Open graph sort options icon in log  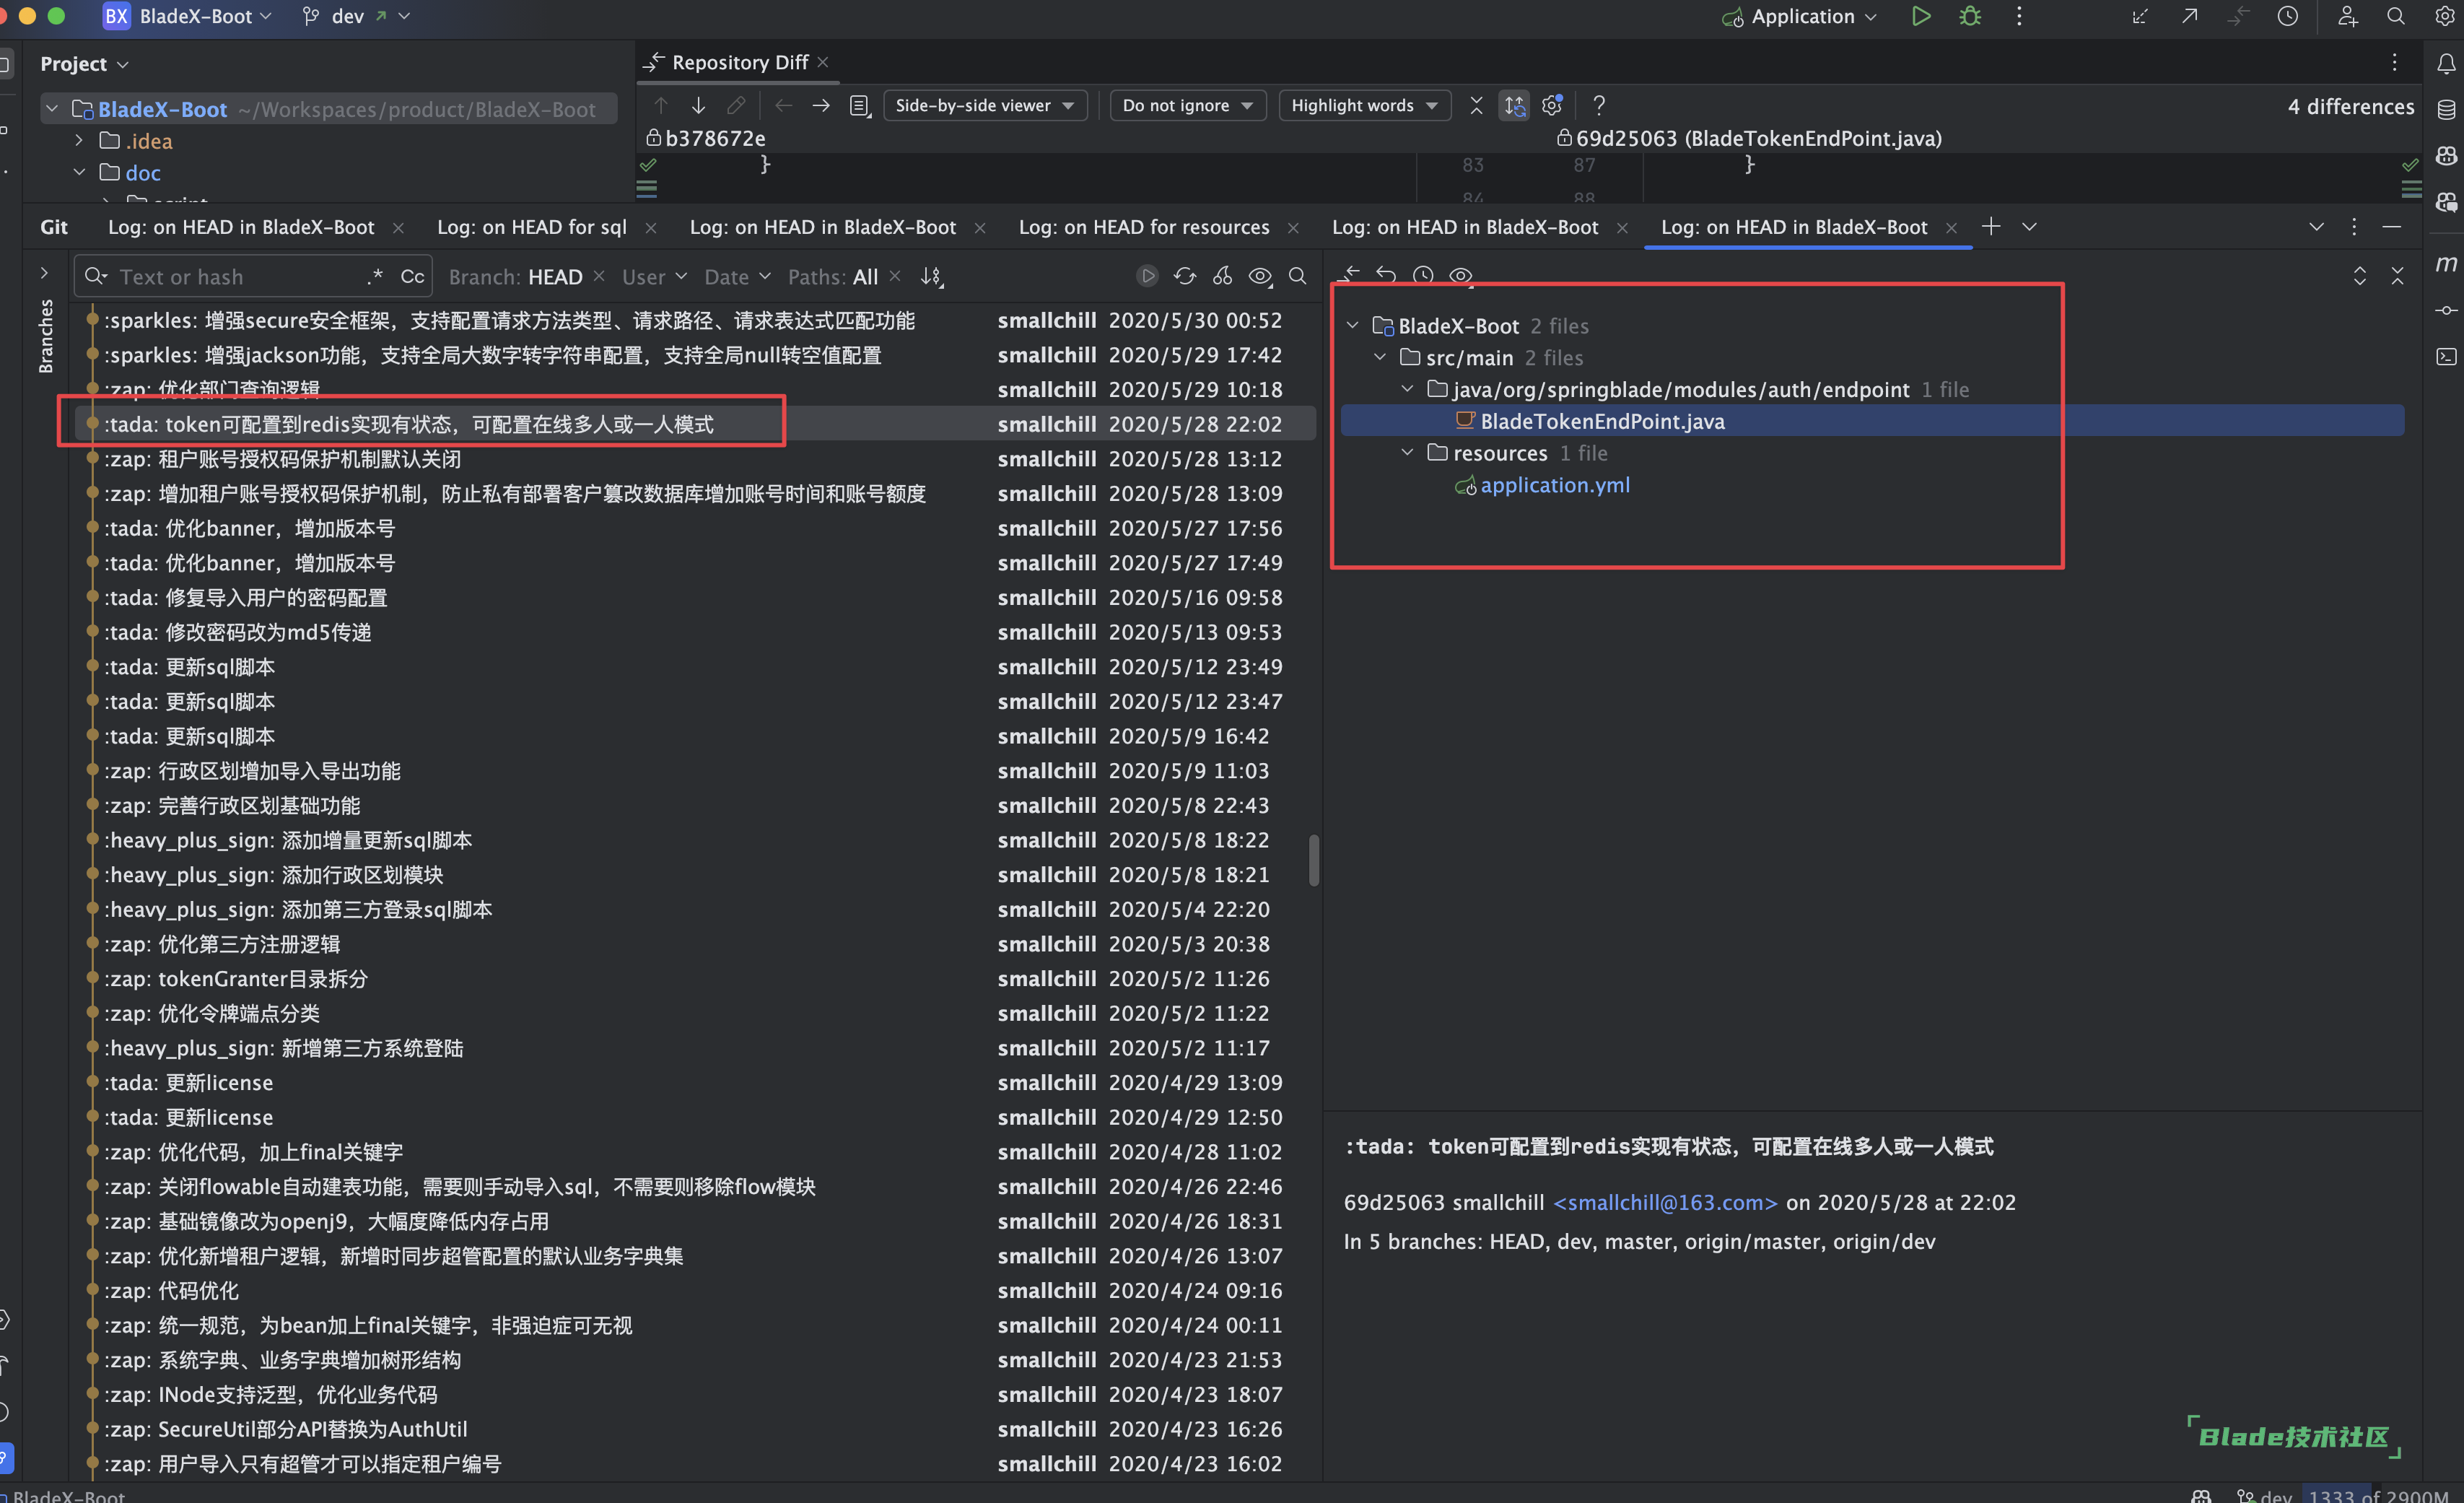pos(931,277)
